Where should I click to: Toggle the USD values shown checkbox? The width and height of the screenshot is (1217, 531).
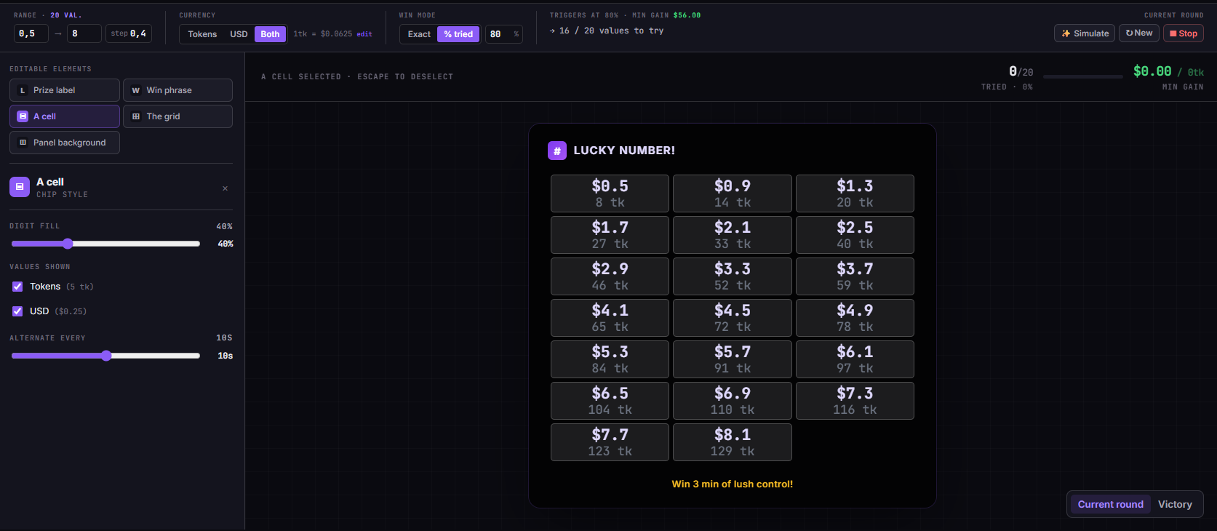coord(17,311)
